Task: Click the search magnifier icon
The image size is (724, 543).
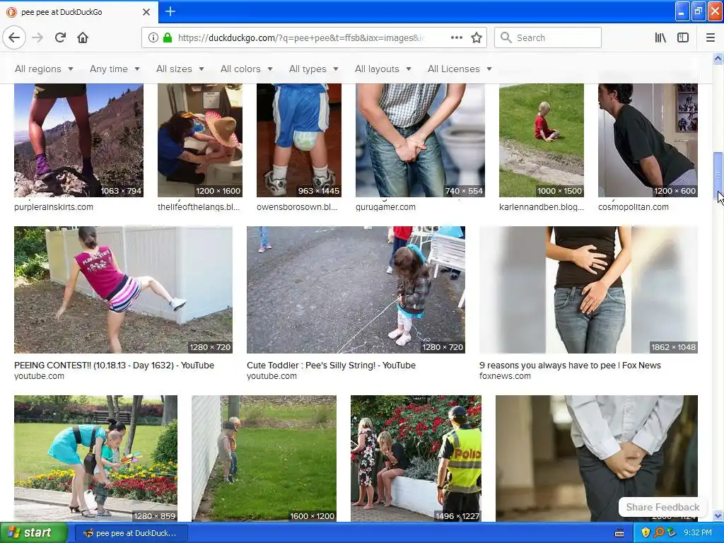Action: pyautogui.click(x=506, y=38)
